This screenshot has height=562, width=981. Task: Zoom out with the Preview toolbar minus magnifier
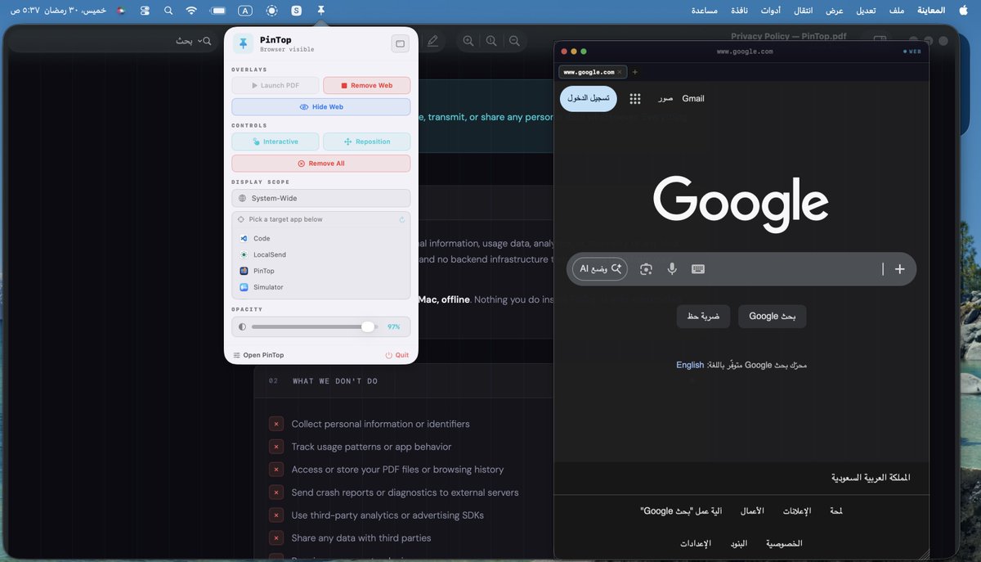coord(513,41)
